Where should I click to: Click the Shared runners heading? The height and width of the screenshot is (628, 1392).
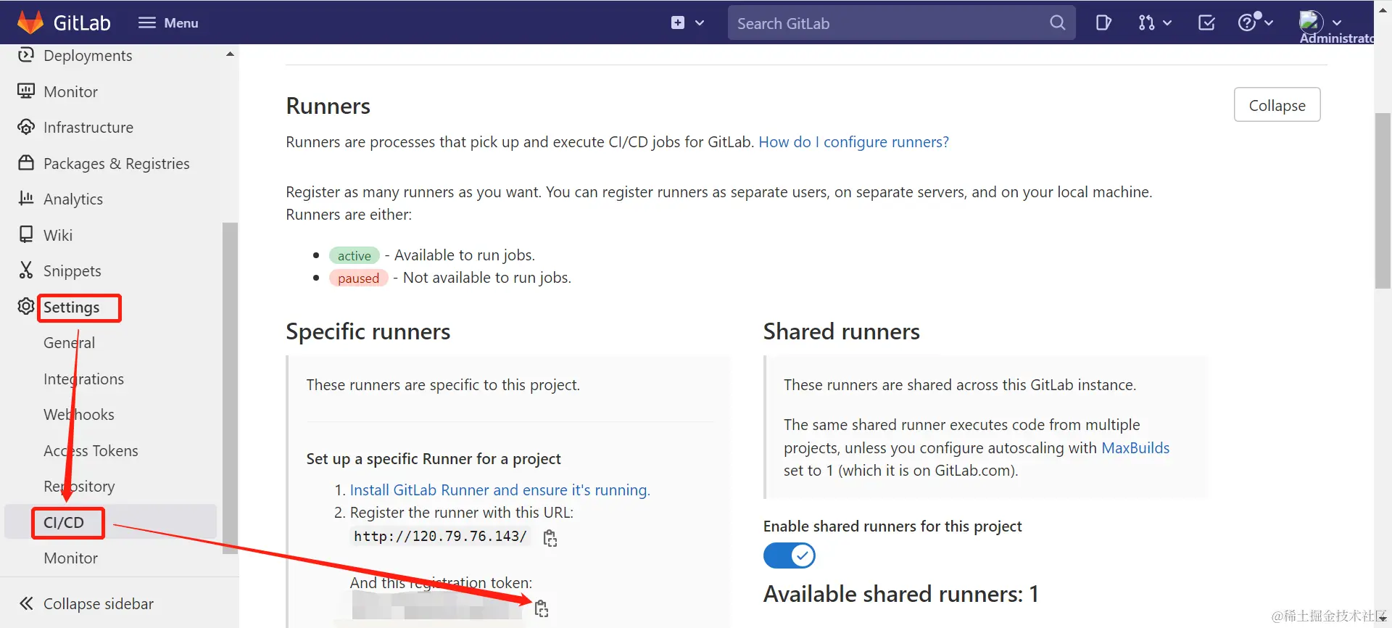841,332
